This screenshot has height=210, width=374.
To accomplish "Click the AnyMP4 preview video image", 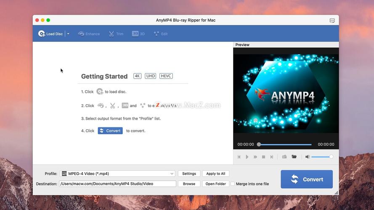I will point(286,93).
